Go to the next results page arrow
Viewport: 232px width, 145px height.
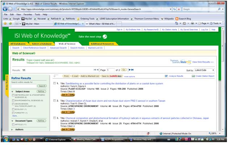click(130, 70)
